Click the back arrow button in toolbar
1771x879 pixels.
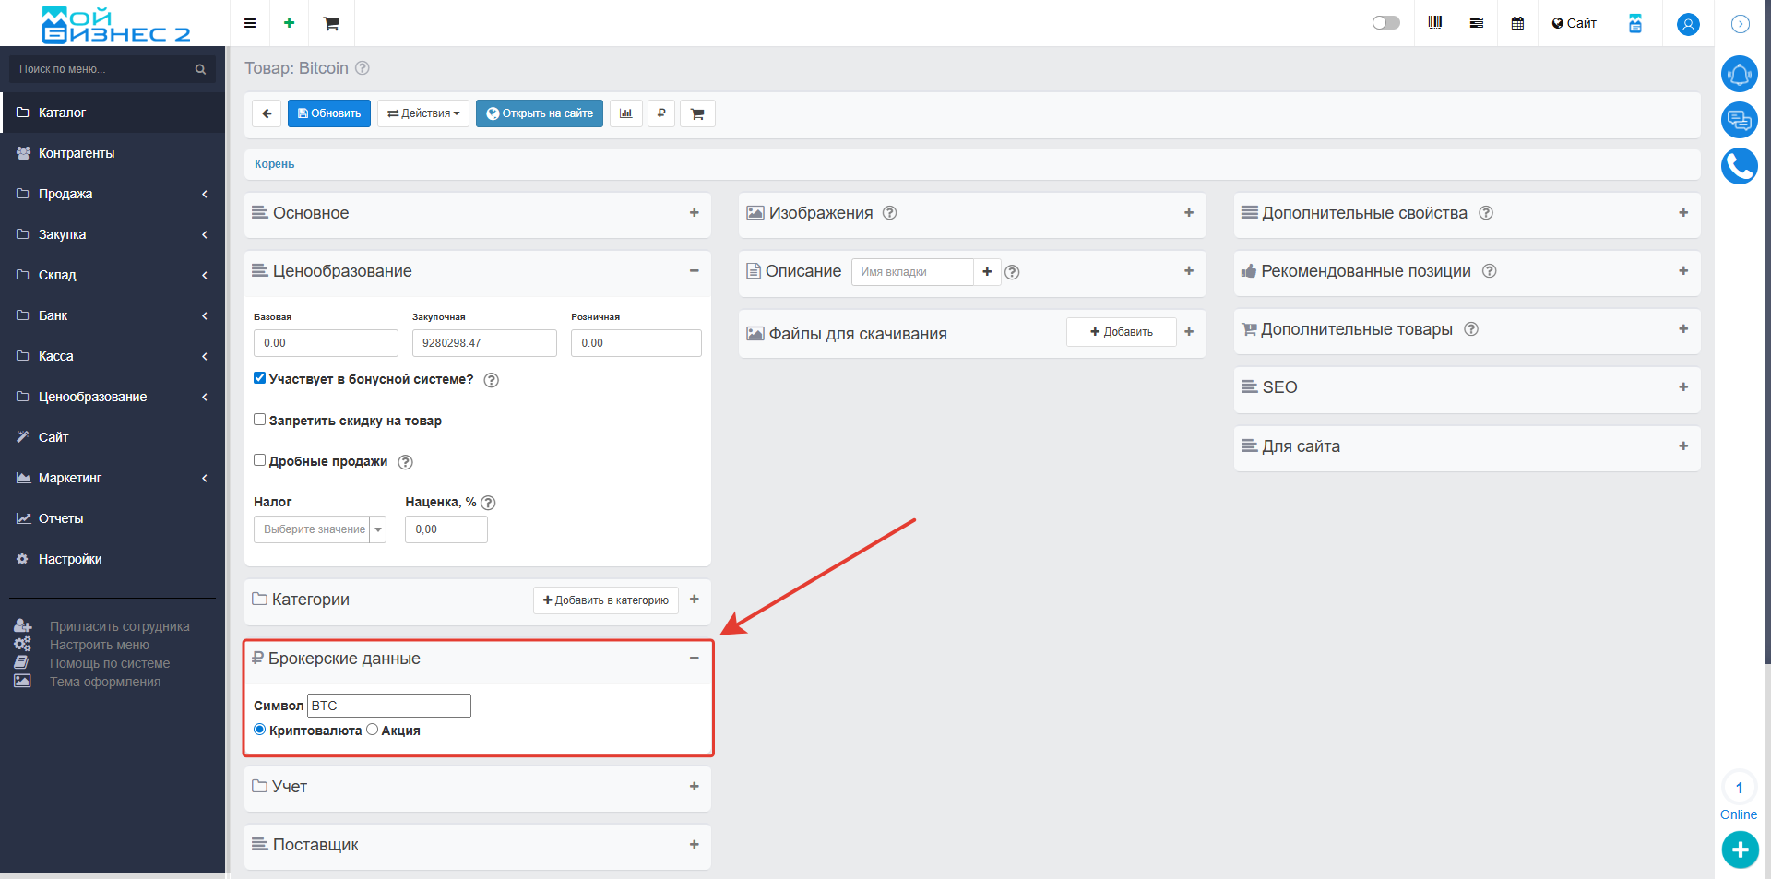point(267,113)
